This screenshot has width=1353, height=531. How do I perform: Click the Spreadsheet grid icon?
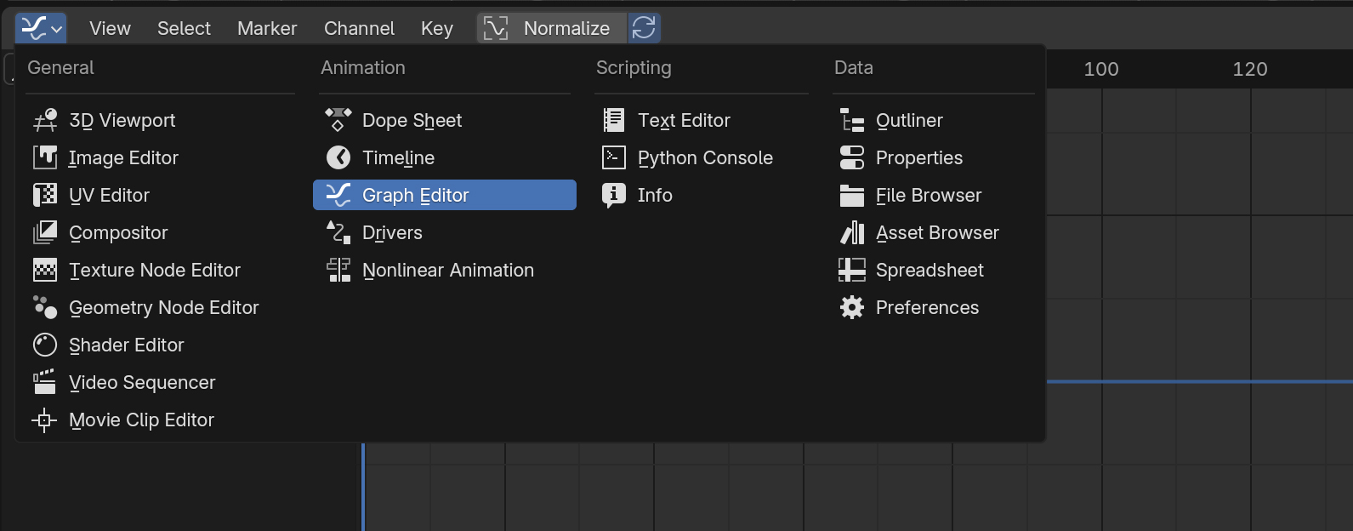coord(852,270)
